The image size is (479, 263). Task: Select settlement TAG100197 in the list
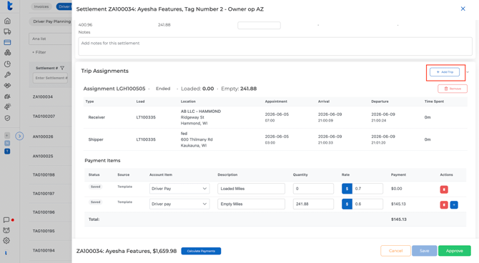pyautogui.click(x=44, y=194)
